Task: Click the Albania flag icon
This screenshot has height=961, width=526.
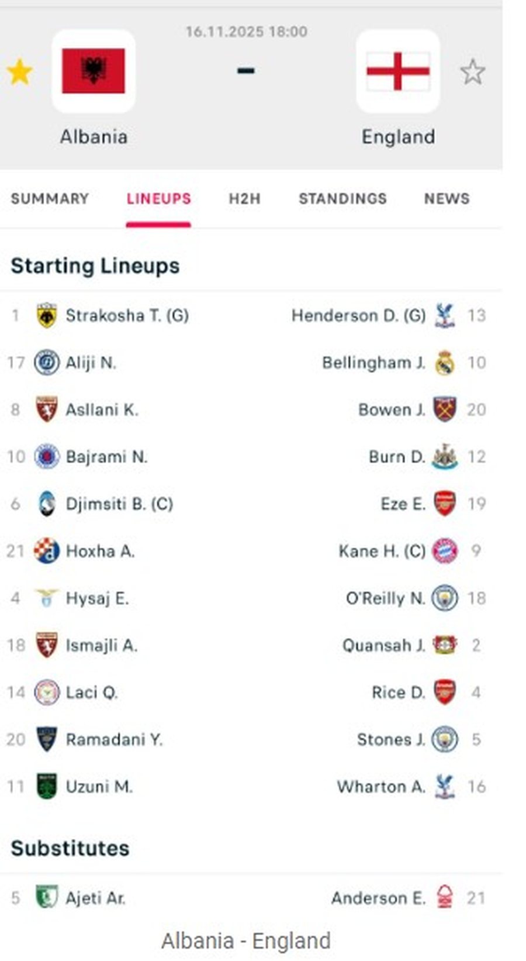Action: 94,71
